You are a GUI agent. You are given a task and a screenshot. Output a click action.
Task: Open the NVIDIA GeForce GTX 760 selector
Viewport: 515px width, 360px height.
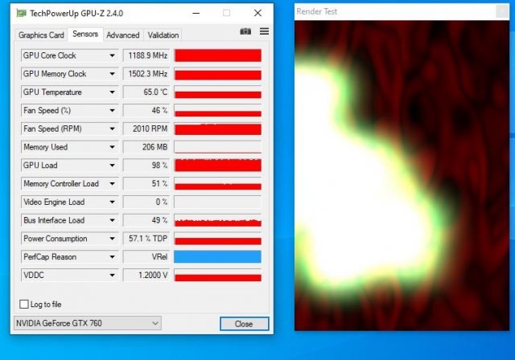click(88, 323)
